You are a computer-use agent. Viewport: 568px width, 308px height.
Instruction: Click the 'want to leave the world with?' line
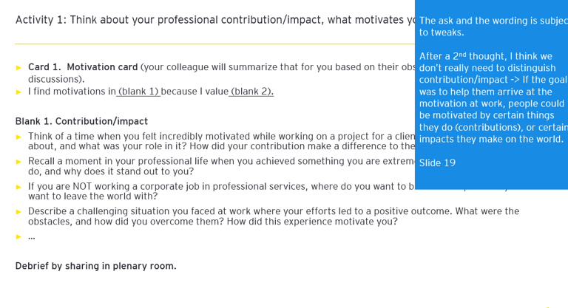tap(93, 196)
